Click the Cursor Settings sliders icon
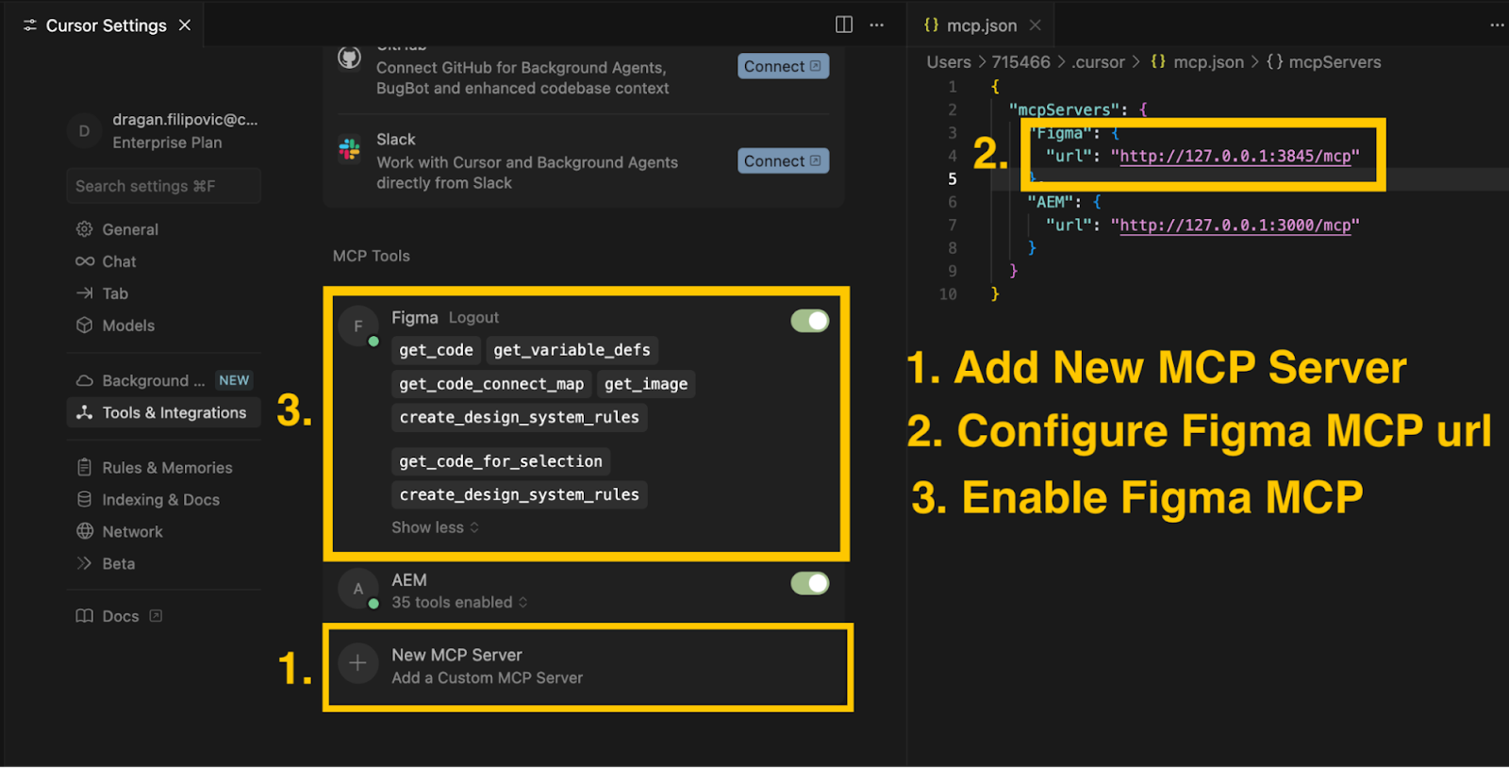The image size is (1509, 768). pos(30,25)
